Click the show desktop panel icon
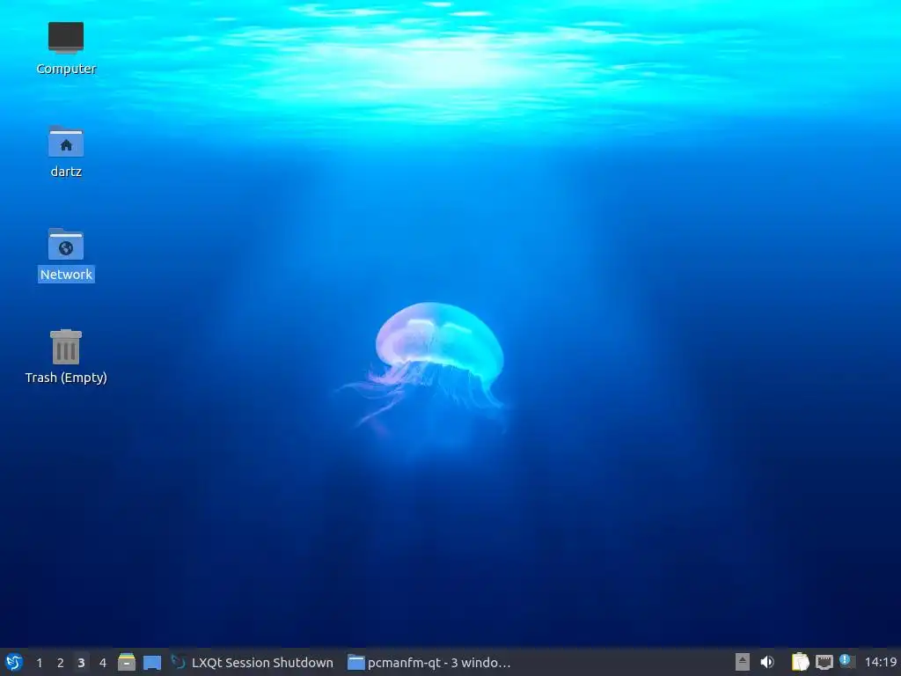Image resolution: width=901 pixels, height=676 pixels. 151,663
